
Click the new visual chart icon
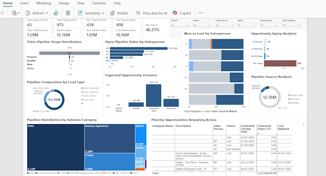click(56, 13)
